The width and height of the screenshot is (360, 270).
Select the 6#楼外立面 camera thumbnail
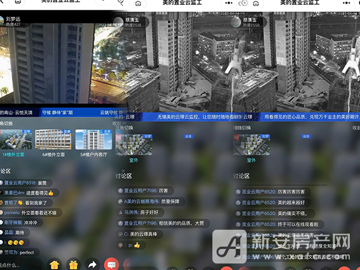[53, 140]
